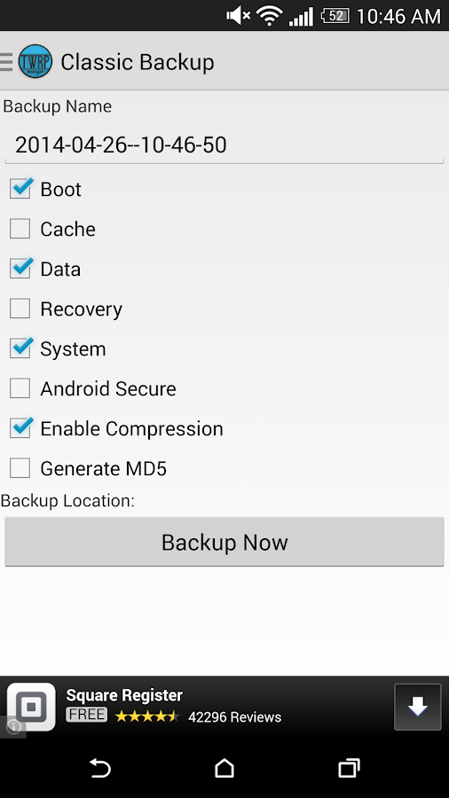Open the recent apps switcher
Screen dimensions: 449x798
350,768
